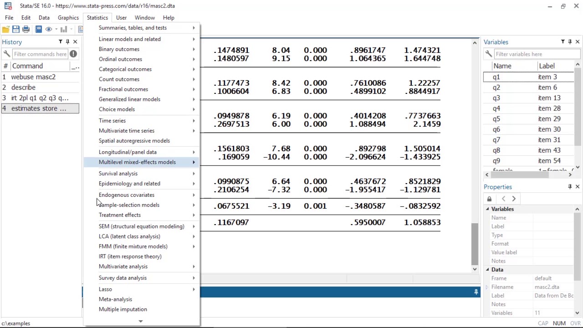Click the Viewer eye icon

(x=49, y=29)
